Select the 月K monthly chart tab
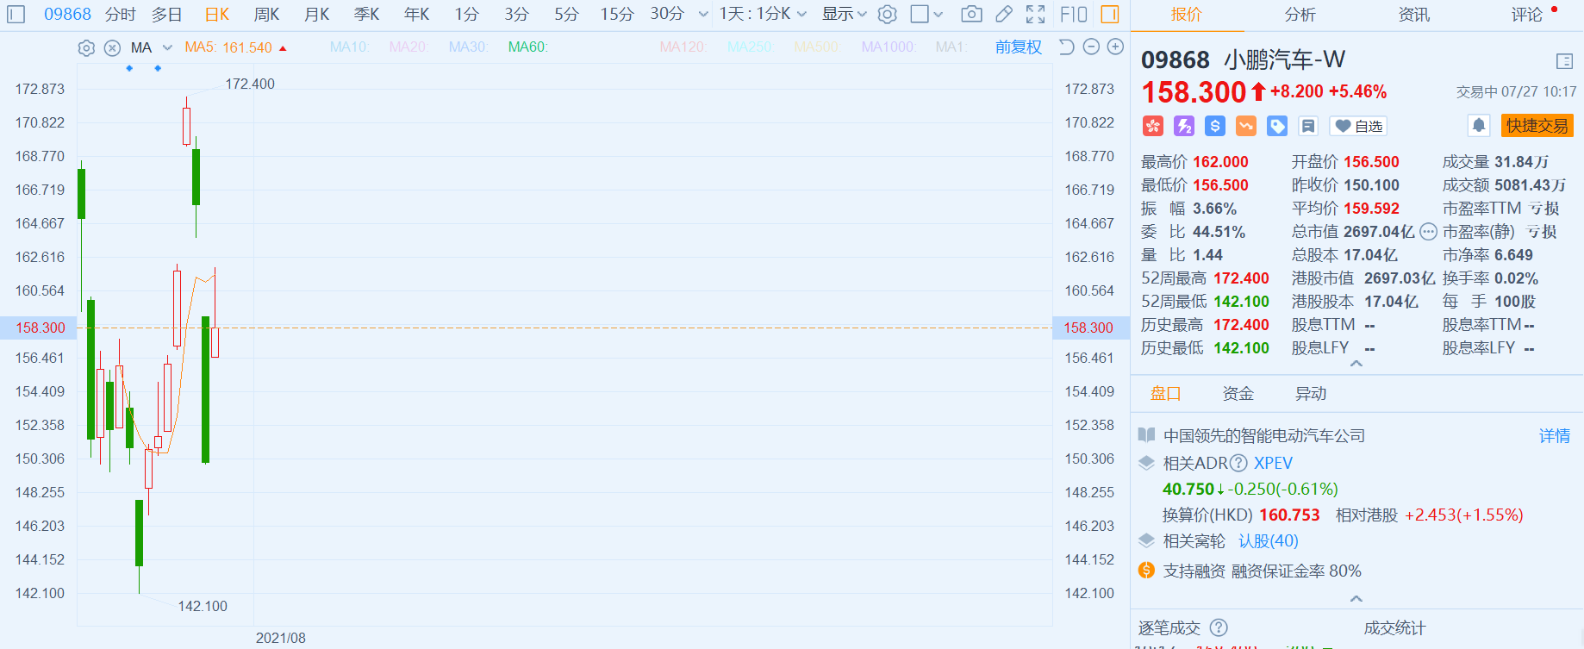This screenshot has width=1584, height=649. pos(317,15)
